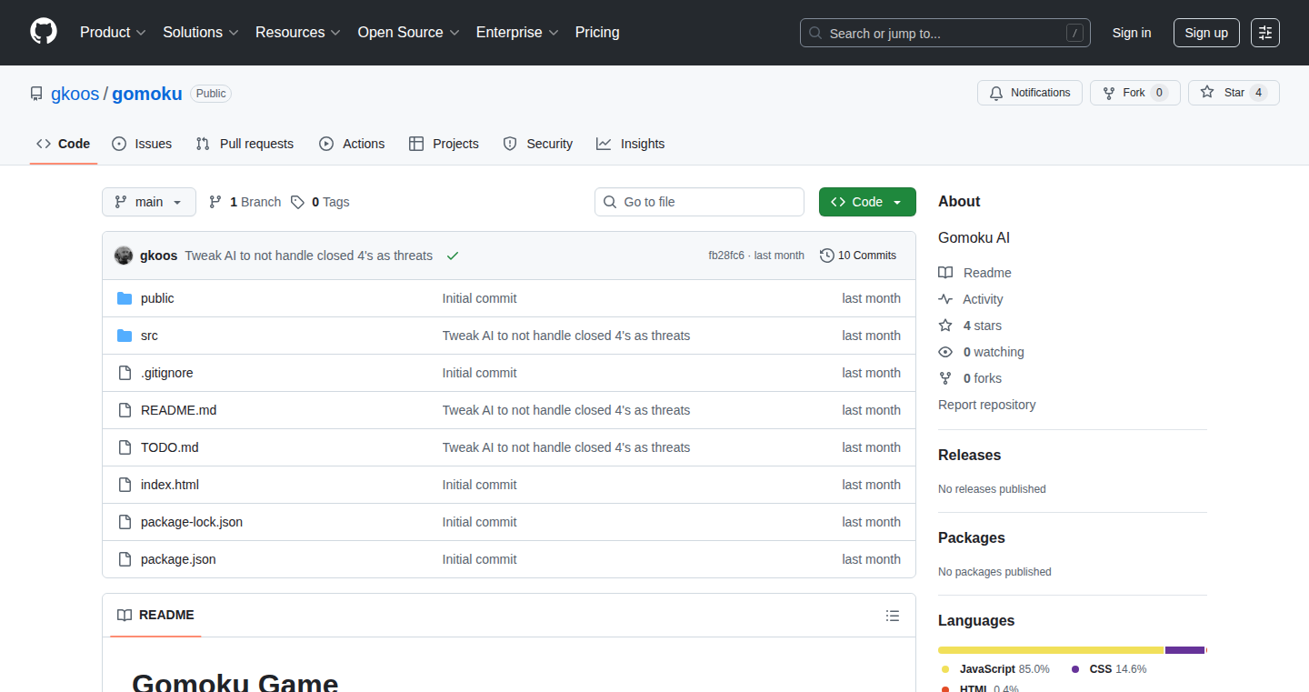The width and height of the screenshot is (1309, 692).
Task: Click the Releases heading link
Action: click(969, 456)
